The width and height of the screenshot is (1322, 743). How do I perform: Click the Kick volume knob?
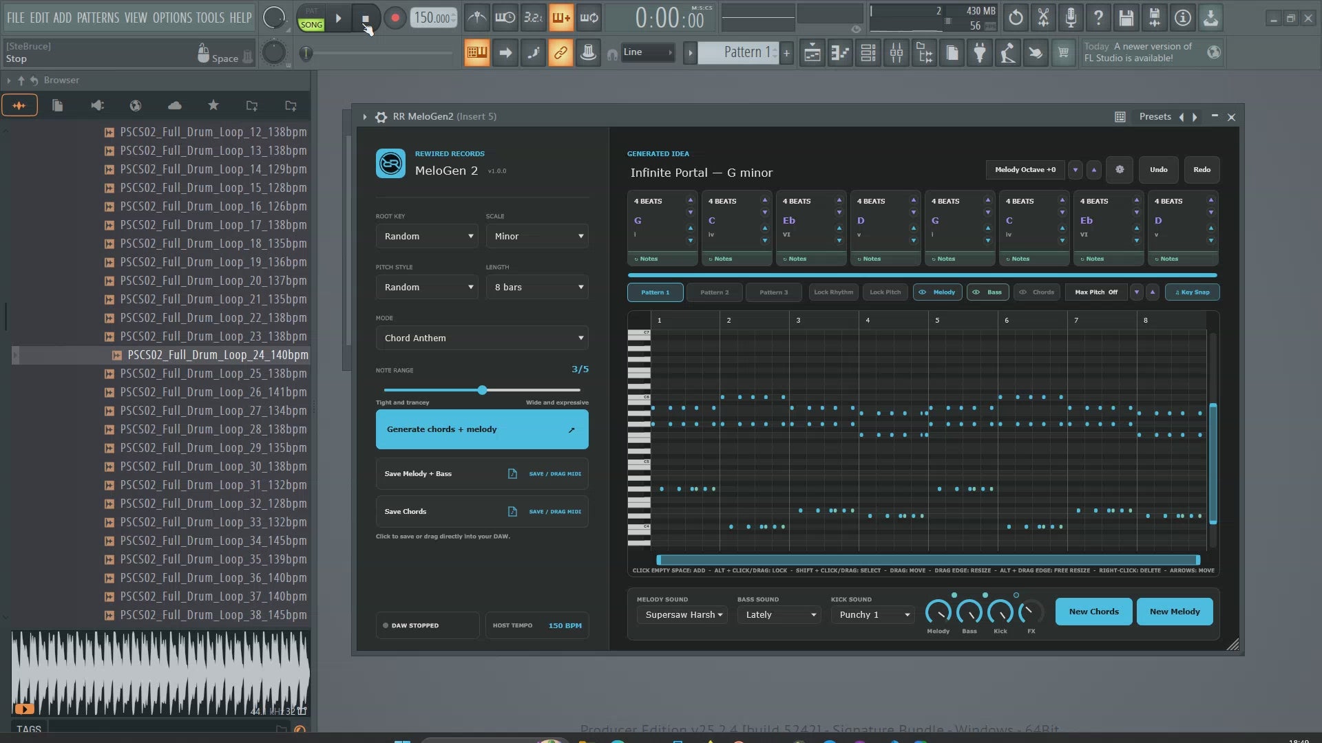(x=1000, y=612)
